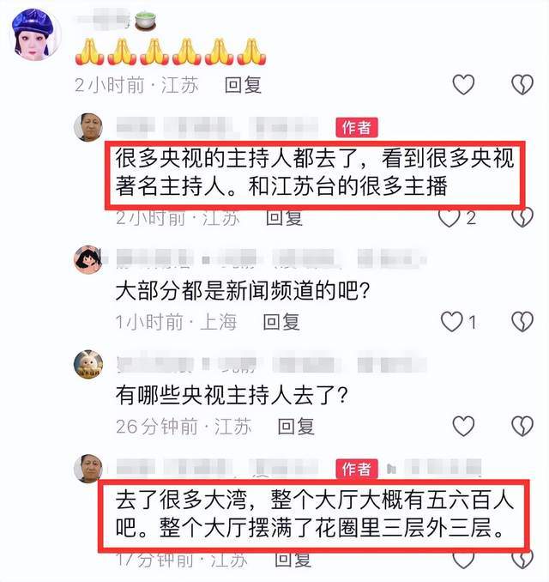Image resolution: width=549 pixels, height=582 pixels.
Task: Like the author's comment with 2 likes
Action: click(x=449, y=218)
